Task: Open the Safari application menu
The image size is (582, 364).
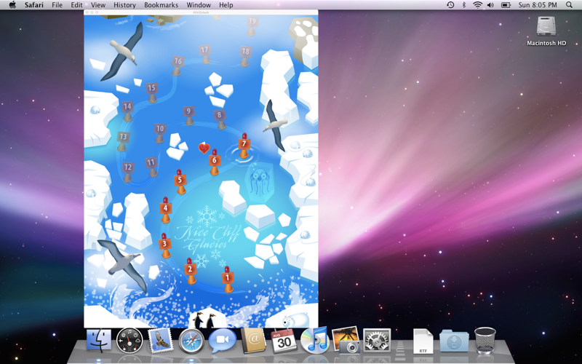Action: click(33, 5)
